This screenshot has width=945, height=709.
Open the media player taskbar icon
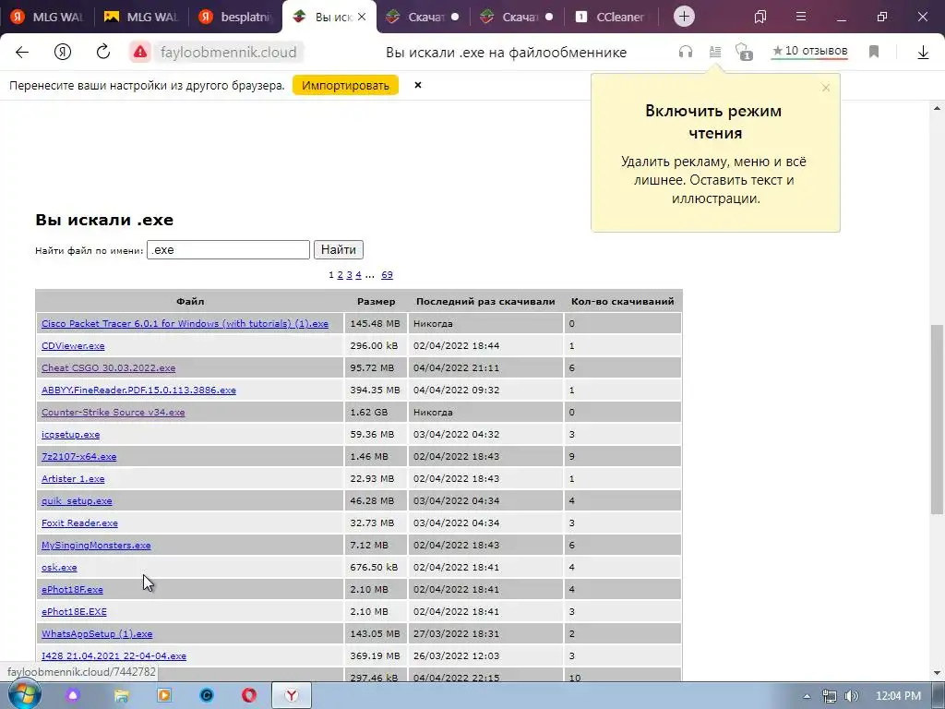click(164, 696)
